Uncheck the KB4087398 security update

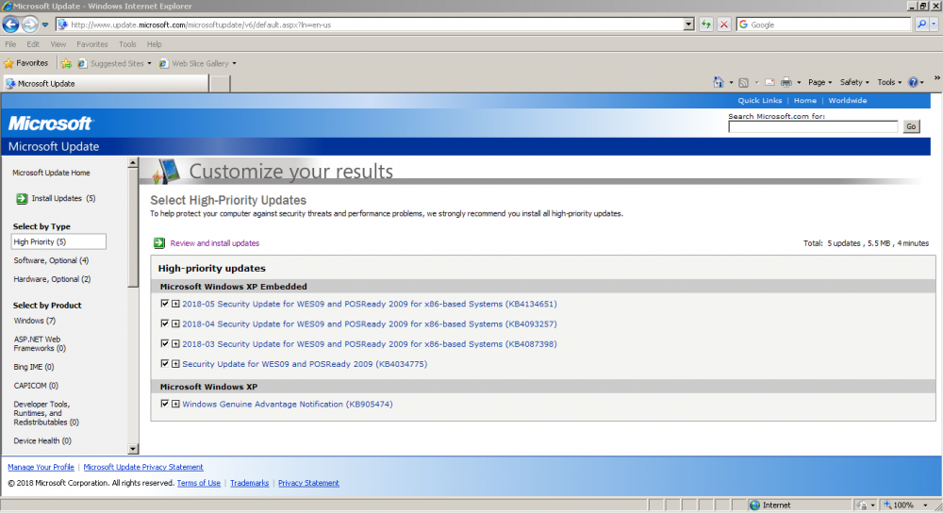tap(165, 343)
